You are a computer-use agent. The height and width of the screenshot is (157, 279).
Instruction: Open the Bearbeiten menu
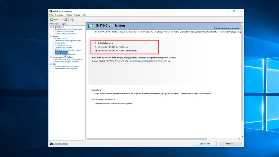(59, 15)
